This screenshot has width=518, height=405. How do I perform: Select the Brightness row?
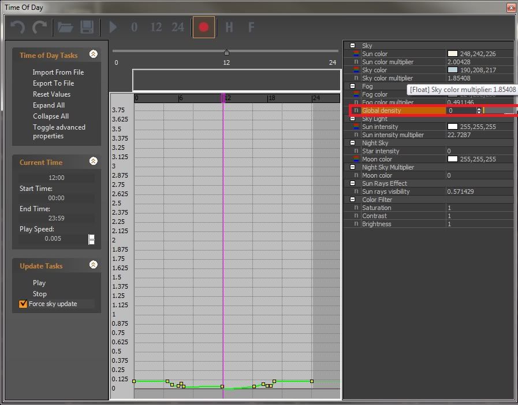[x=429, y=224]
